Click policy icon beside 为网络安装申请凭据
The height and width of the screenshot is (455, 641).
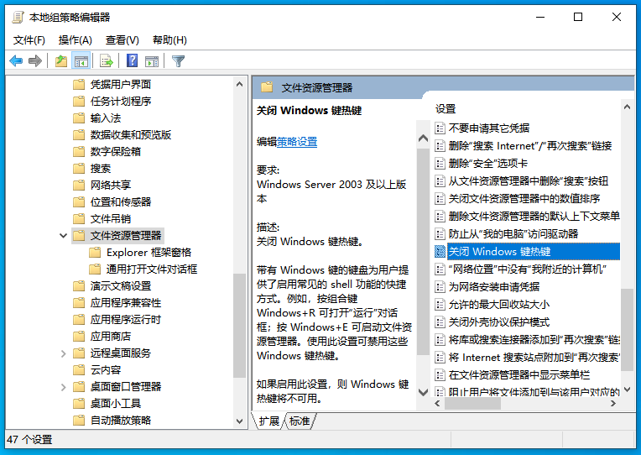coord(440,287)
